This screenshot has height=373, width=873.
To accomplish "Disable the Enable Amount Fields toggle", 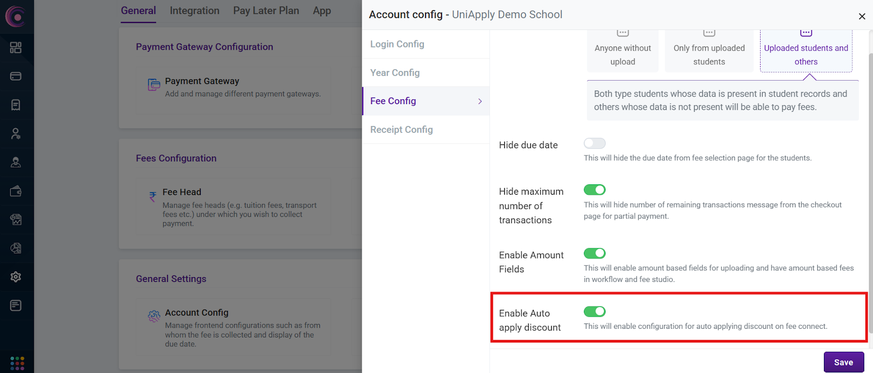I will click(594, 254).
